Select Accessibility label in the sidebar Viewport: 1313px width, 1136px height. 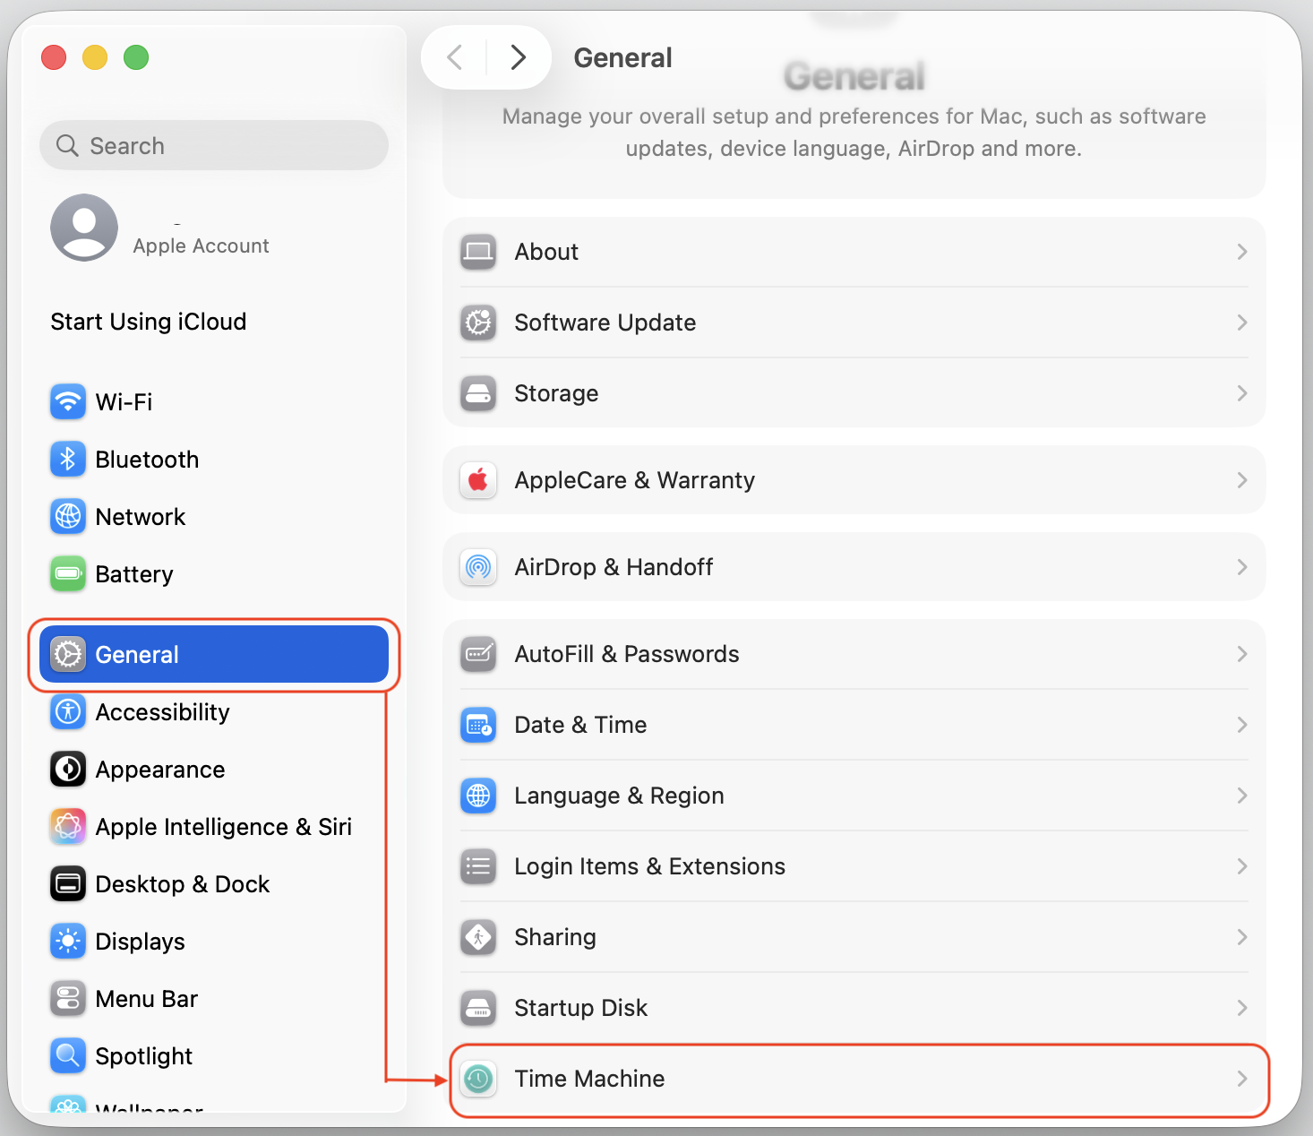click(x=162, y=711)
